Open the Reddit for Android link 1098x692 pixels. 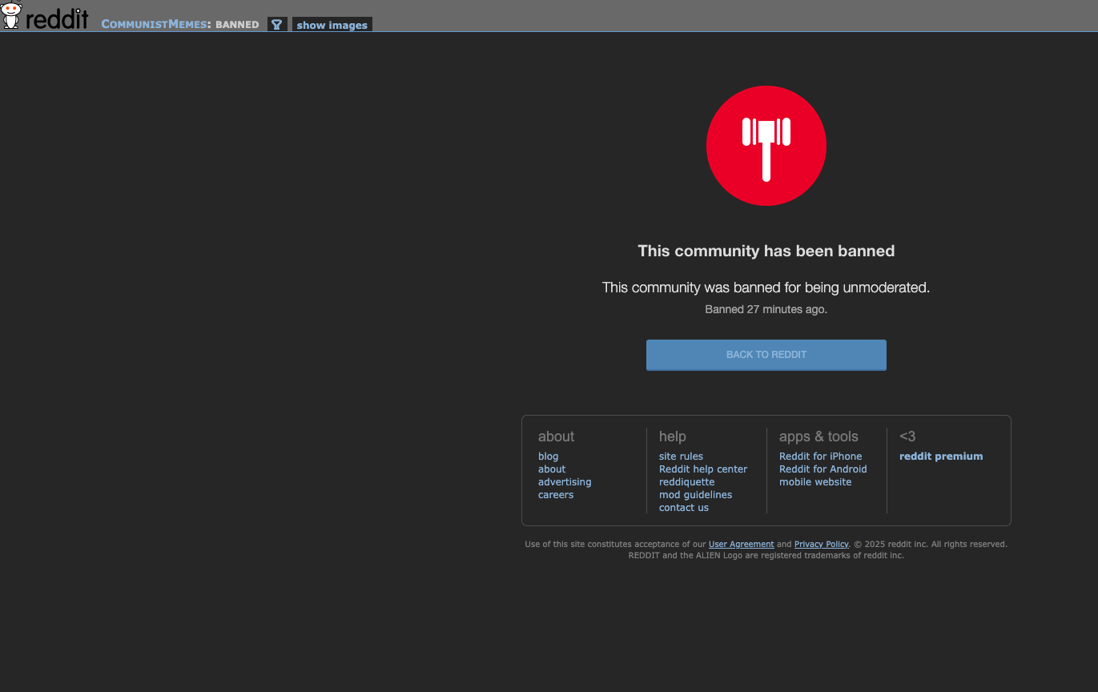[822, 469]
